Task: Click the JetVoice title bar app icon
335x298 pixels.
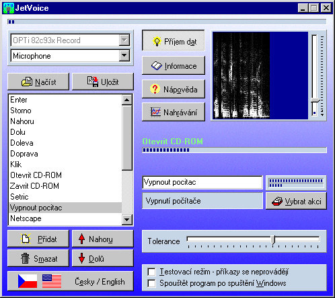Action: (9, 8)
